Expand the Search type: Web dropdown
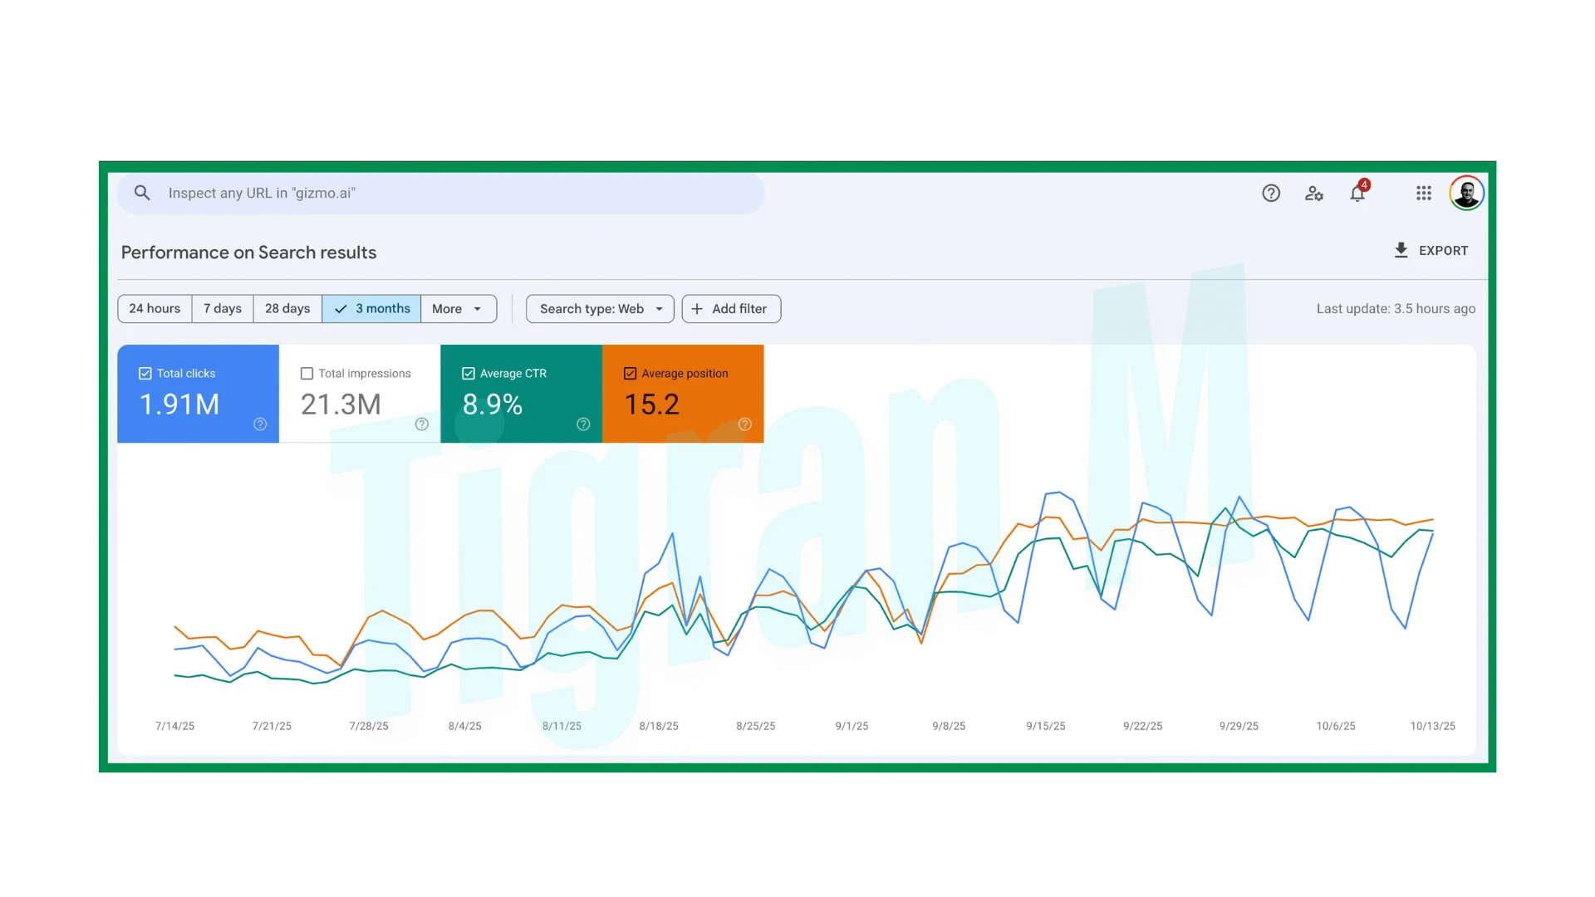1595x897 pixels. pos(599,308)
